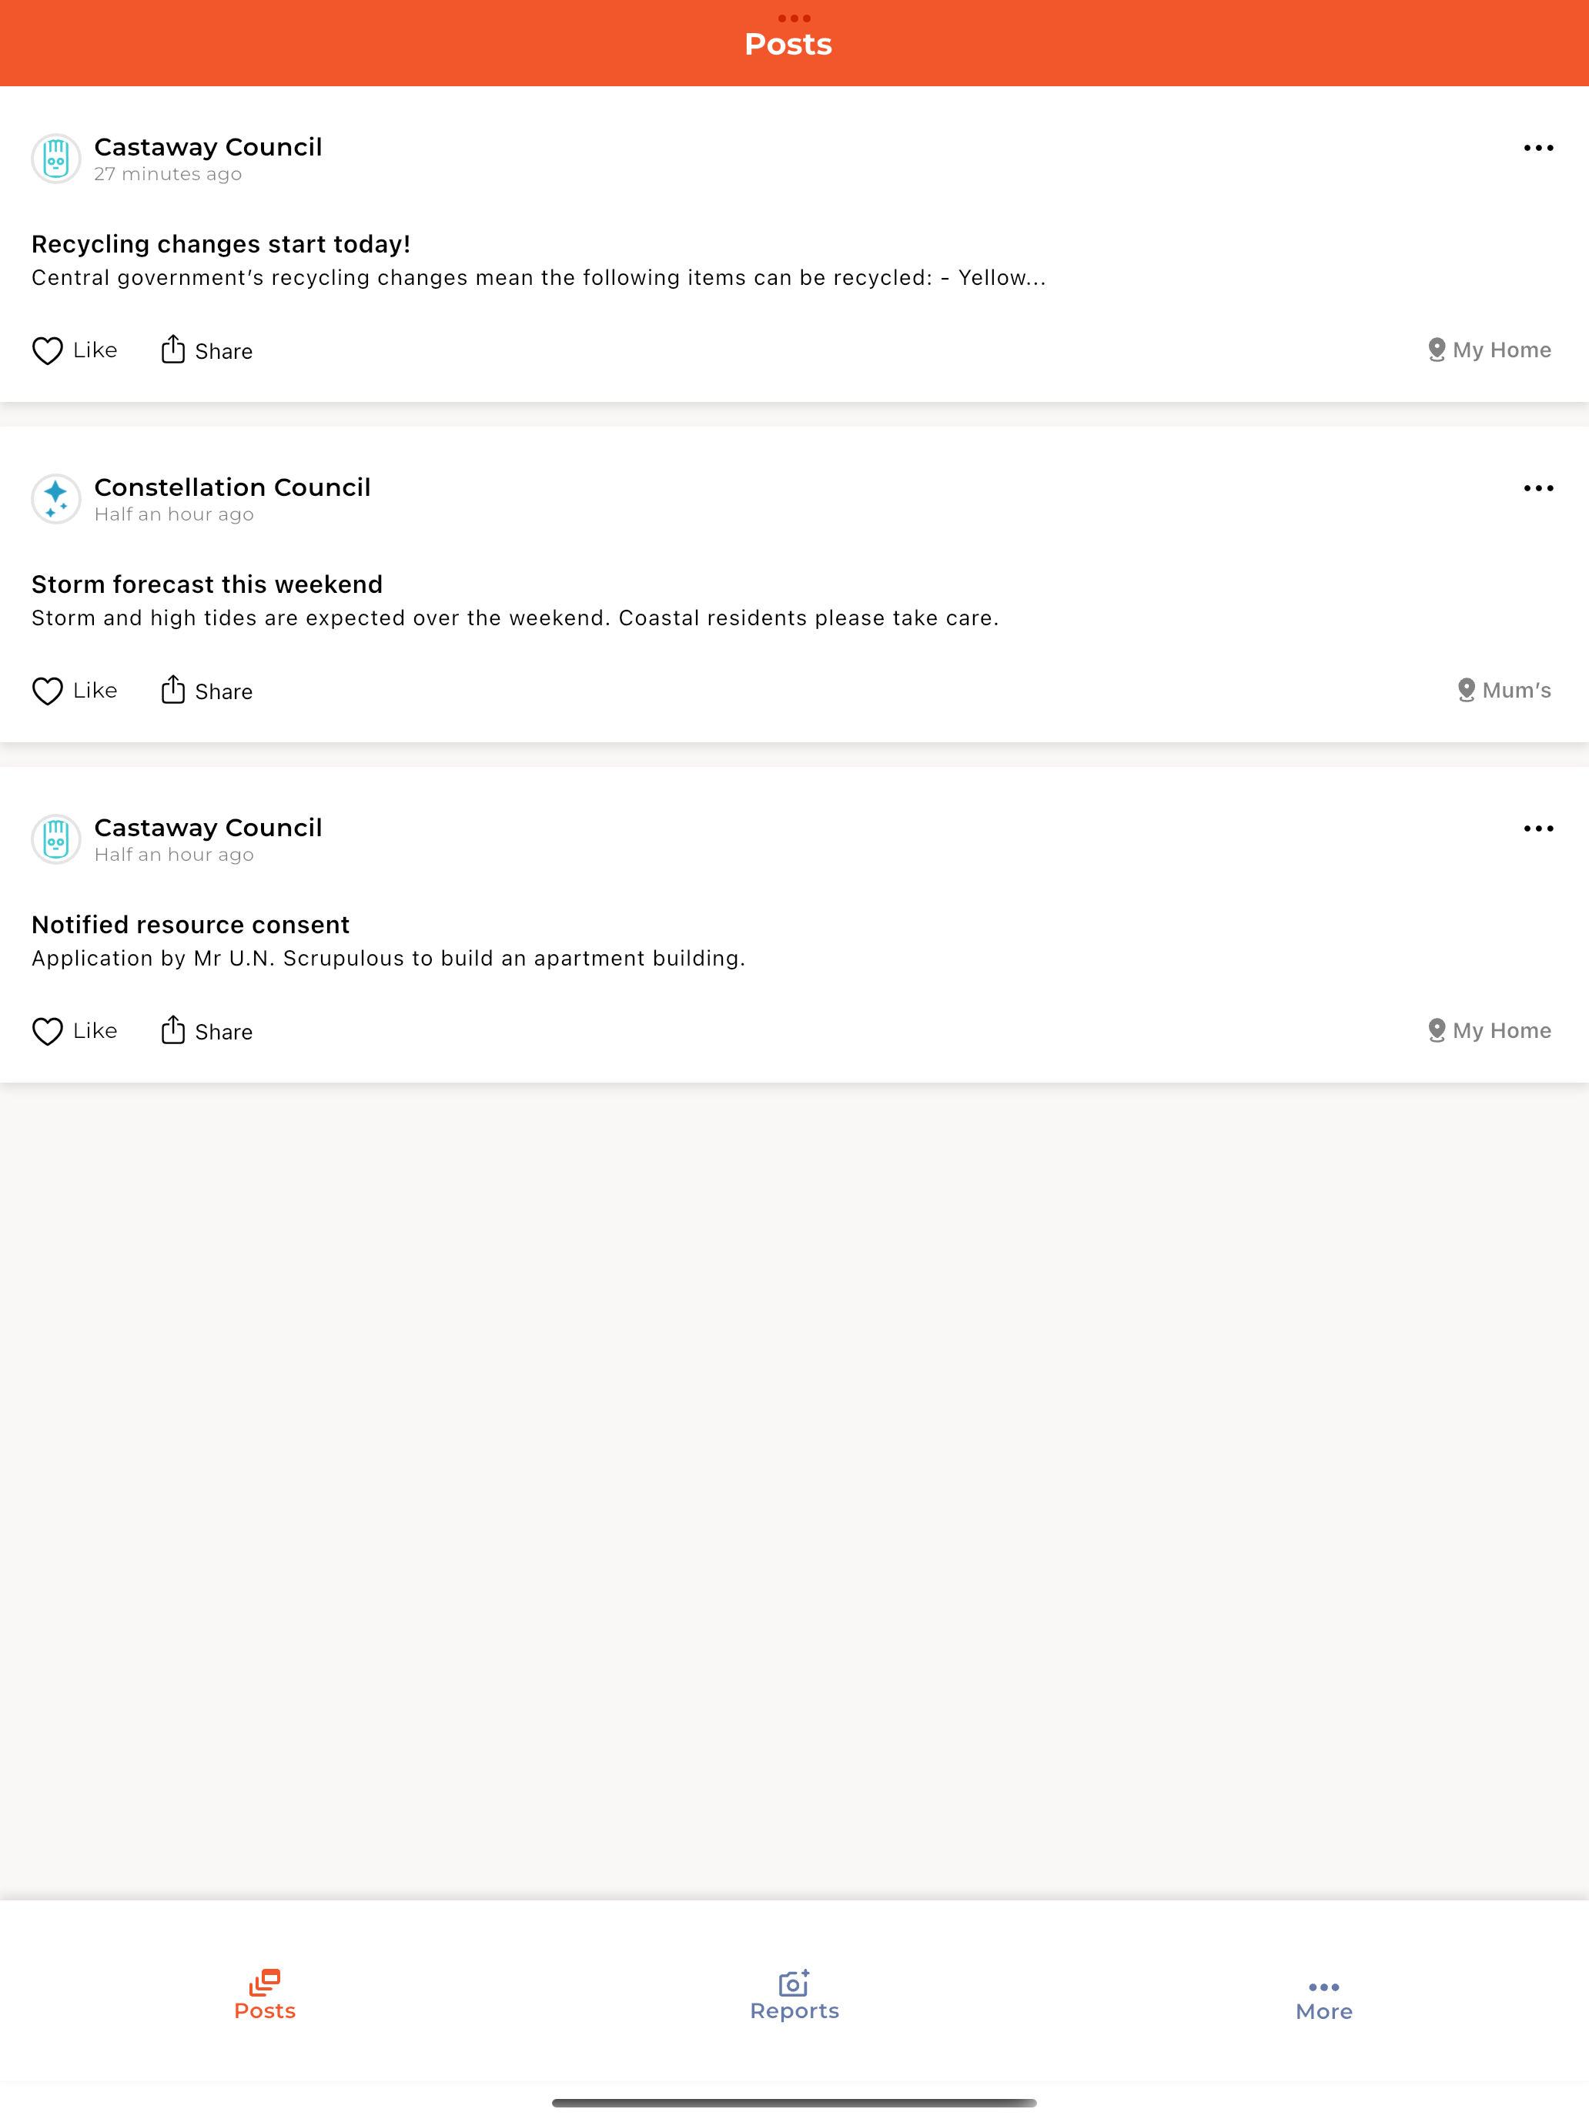Open the resource consent post options menu
The image size is (1589, 2119).
pyautogui.click(x=1537, y=828)
